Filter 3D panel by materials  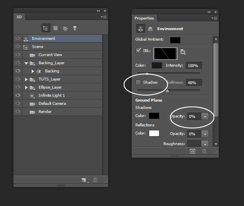(65, 28)
